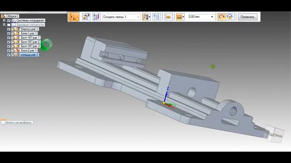This screenshot has height=163, width=291.
Task: Click the part icon of кольцо.par:1
Action: pos(18,55)
